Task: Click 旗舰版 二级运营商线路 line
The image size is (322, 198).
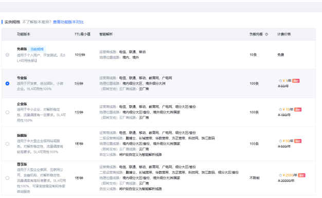Action: coord(157,138)
